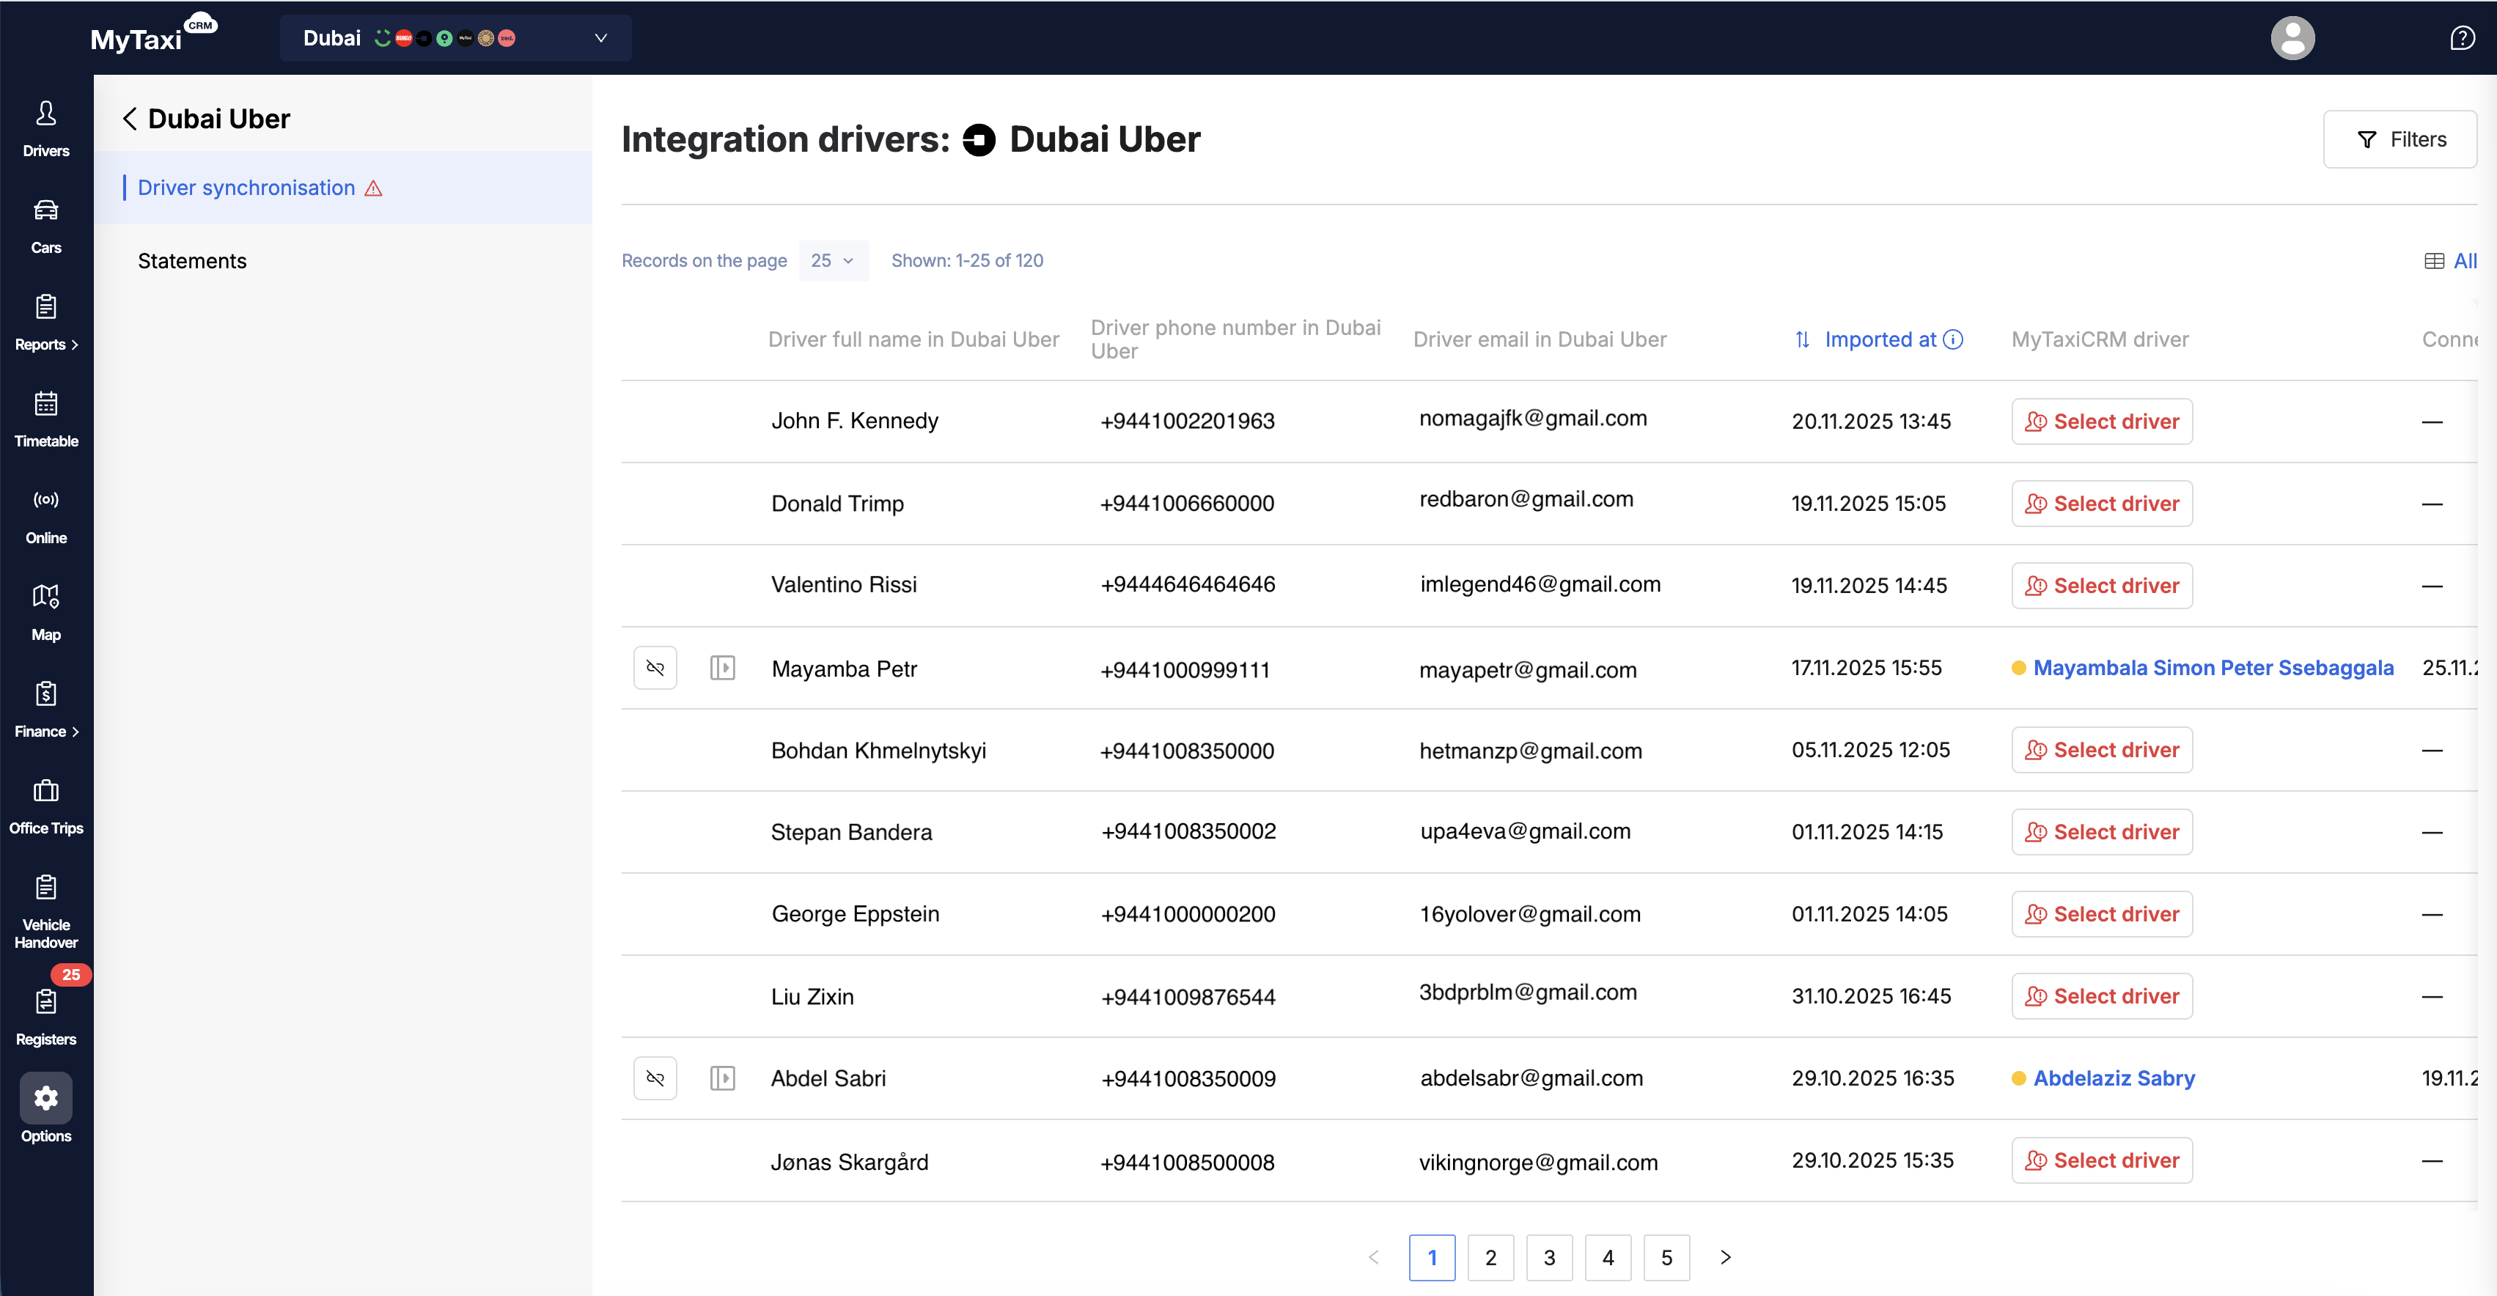Open the All columns table selector
The width and height of the screenshot is (2497, 1296).
point(2452,261)
